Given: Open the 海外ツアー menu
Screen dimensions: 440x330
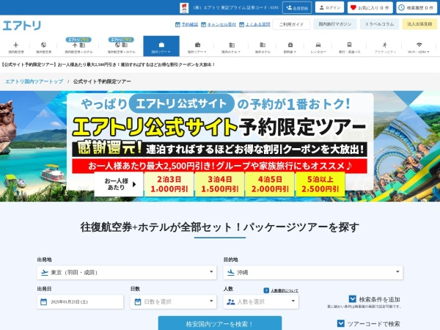Looking at the screenshot, I should [197, 47].
